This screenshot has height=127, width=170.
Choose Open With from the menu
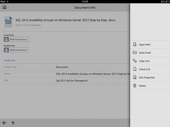[x=150, y=44]
